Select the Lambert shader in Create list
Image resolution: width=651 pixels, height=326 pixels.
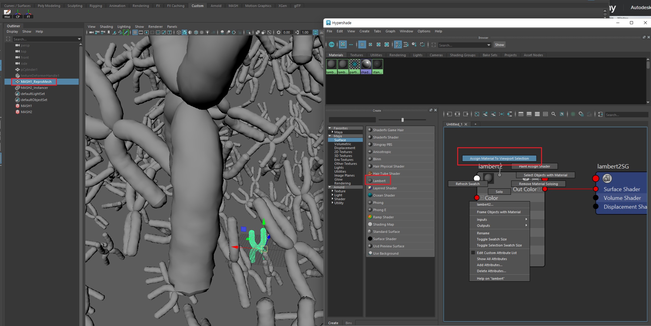pos(379,181)
